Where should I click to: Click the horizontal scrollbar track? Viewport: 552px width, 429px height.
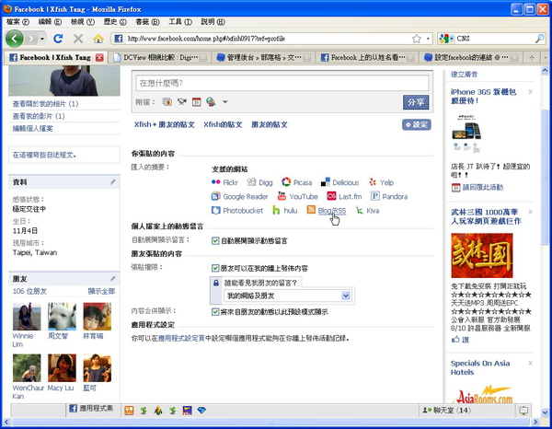coord(270,422)
